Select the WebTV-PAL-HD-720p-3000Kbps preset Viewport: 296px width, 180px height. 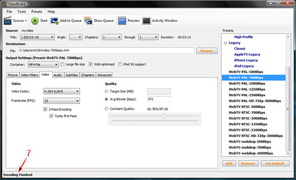[x=255, y=101]
